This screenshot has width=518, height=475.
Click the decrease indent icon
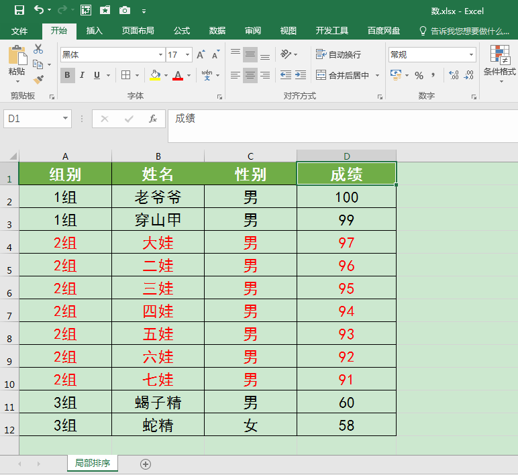click(286, 75)
